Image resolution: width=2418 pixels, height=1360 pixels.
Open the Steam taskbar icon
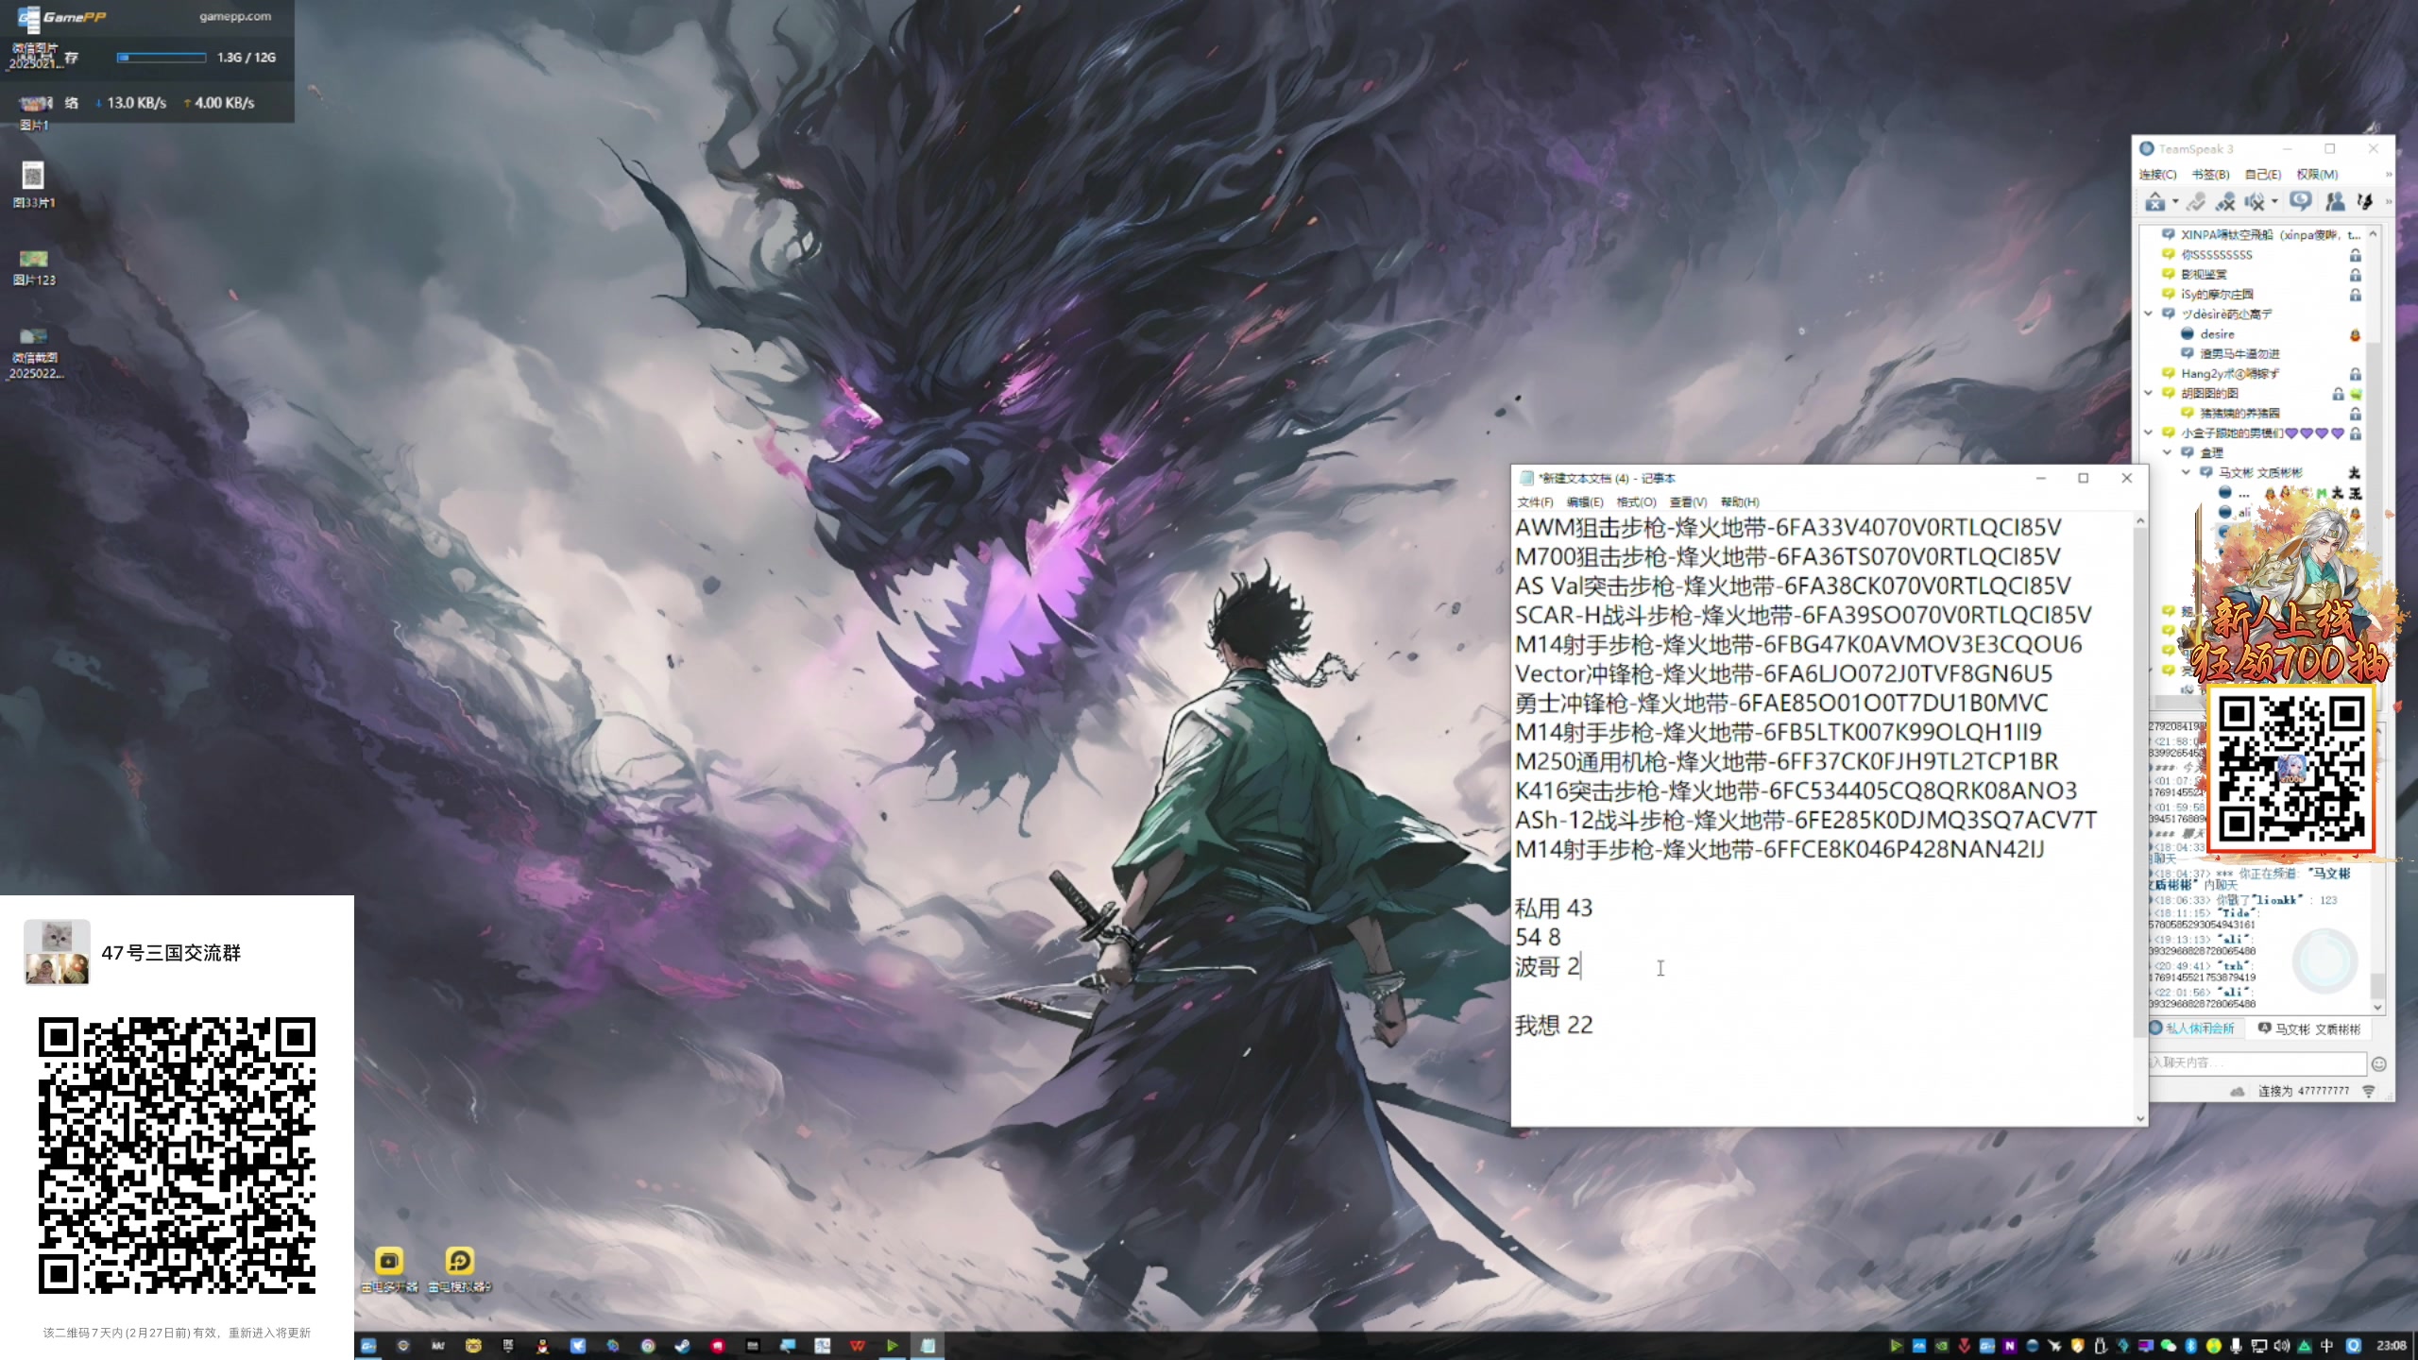click(x=682, y=1346)
